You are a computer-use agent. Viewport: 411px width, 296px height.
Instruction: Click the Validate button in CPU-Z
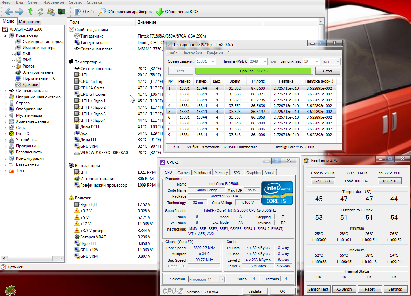pos(255,291)
